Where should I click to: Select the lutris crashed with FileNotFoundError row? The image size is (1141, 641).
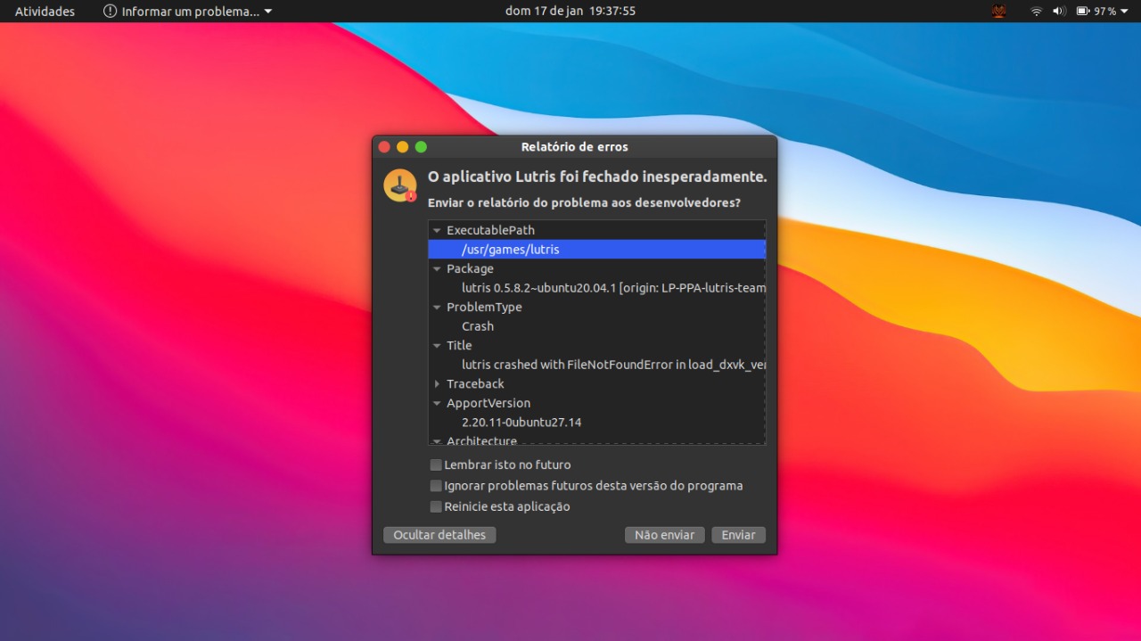tap(597, 365)
